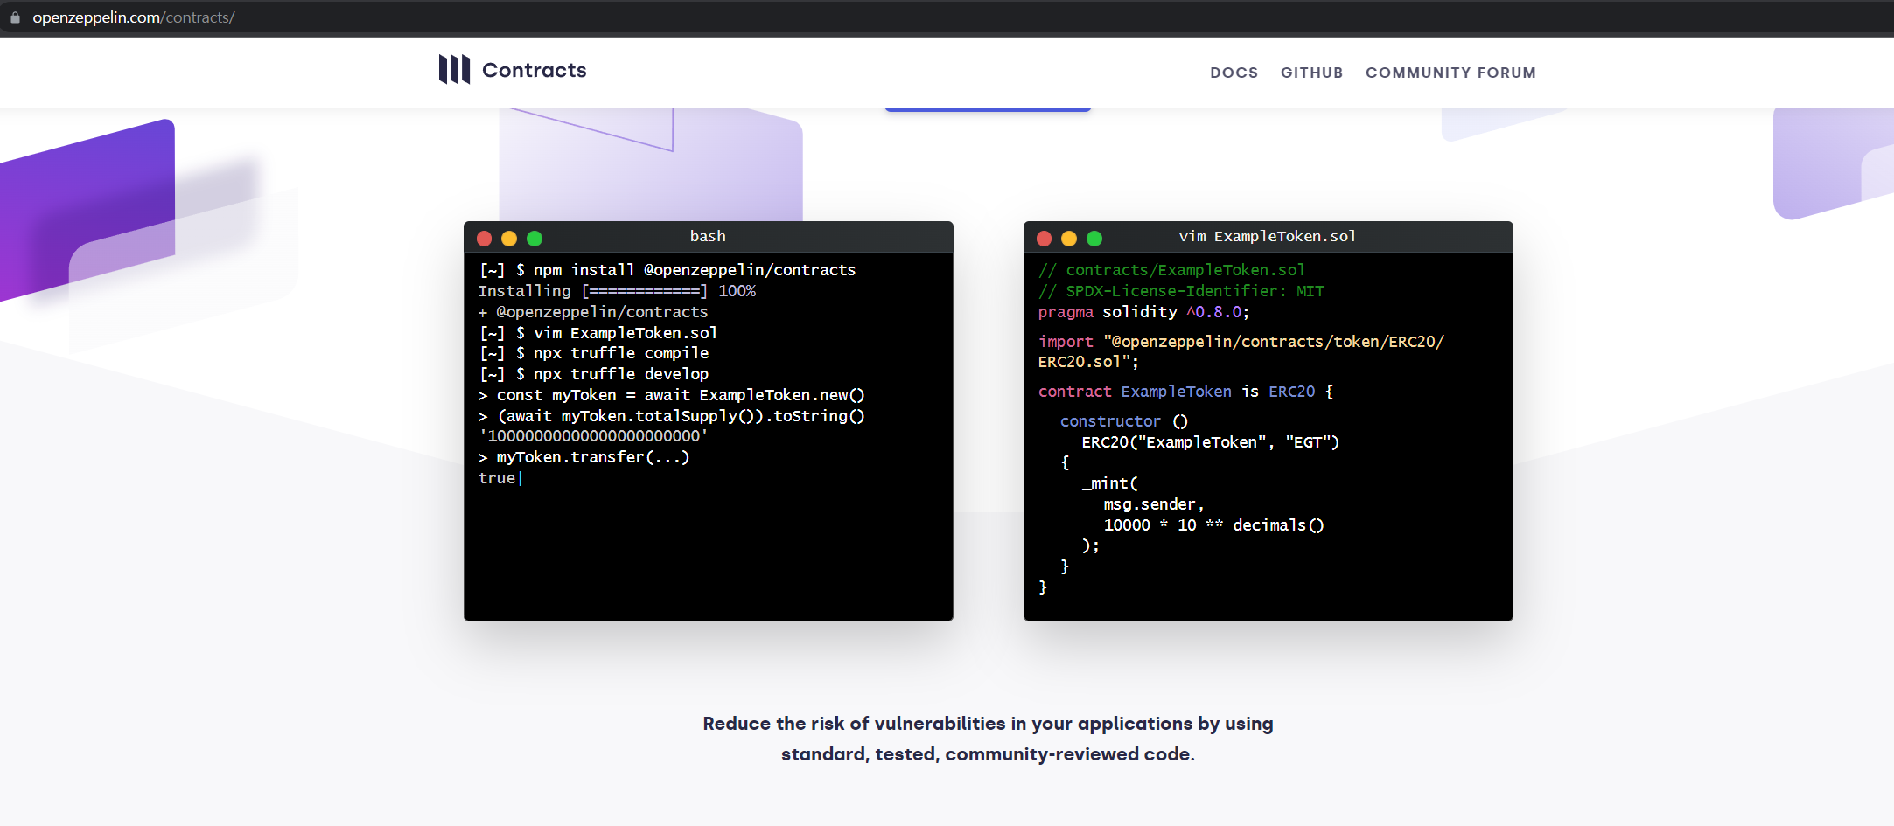Click the yellow dot in vim window
1894x826 pixels.
pyautogui.click(x=1069, y=239)
